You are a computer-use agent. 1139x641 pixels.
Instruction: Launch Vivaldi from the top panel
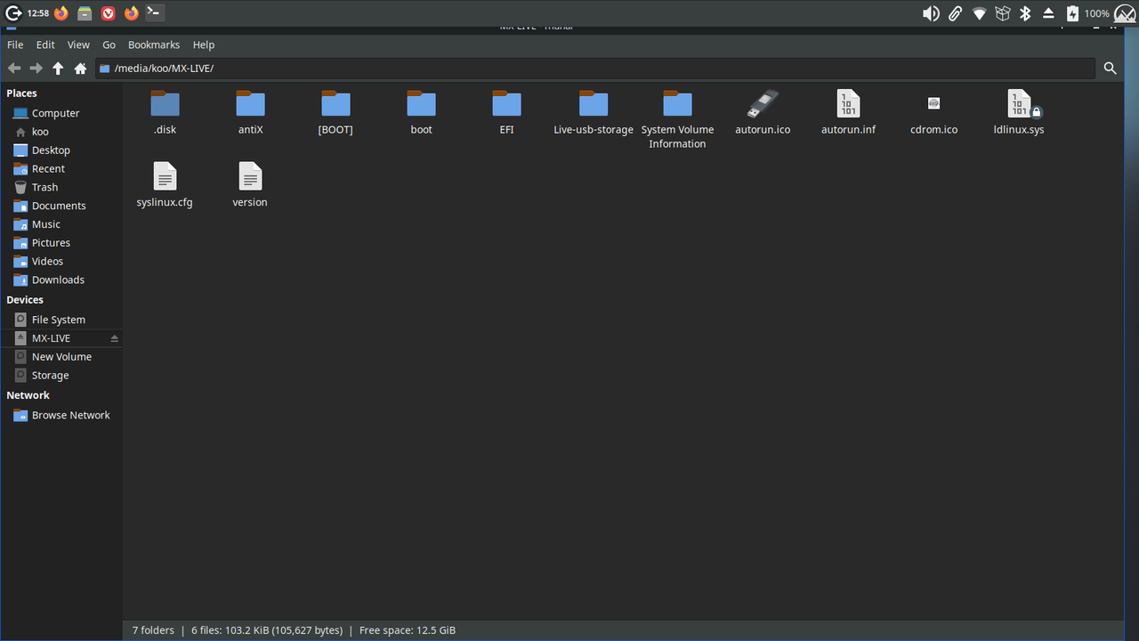pos(108,13)
